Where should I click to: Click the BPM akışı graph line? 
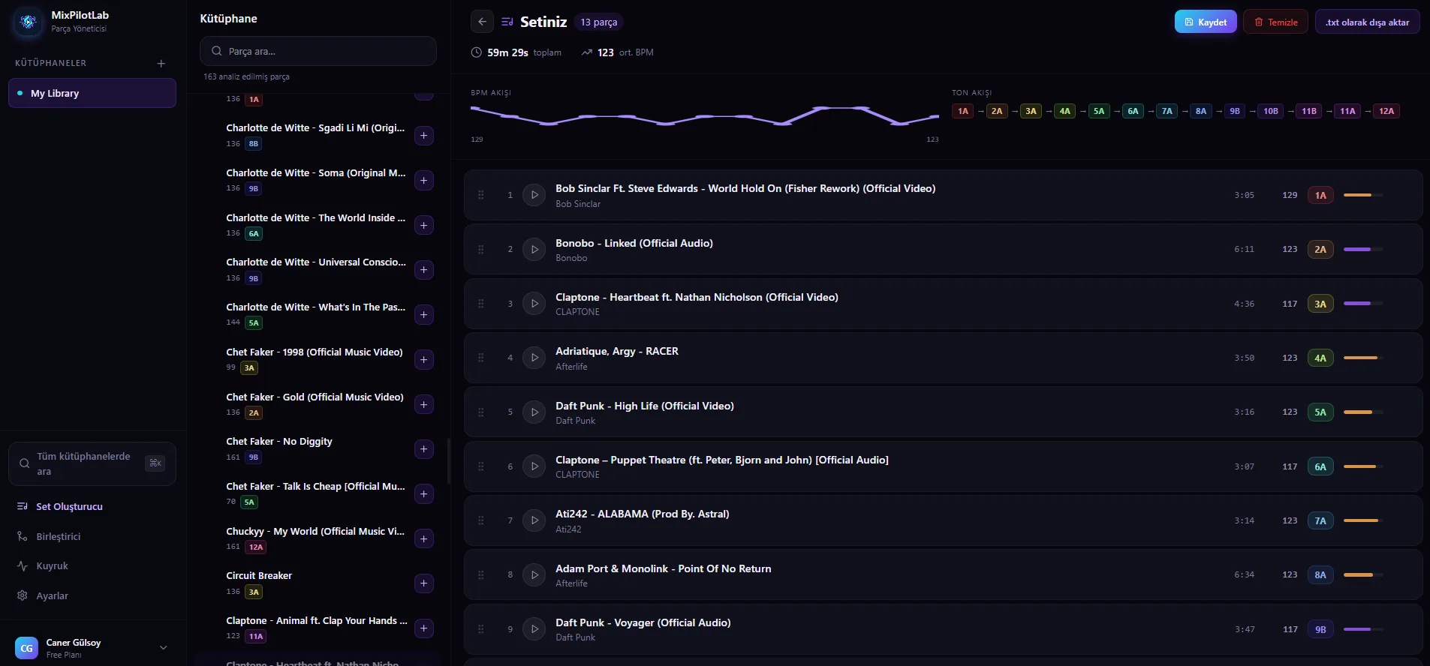[x=705, y=116]
